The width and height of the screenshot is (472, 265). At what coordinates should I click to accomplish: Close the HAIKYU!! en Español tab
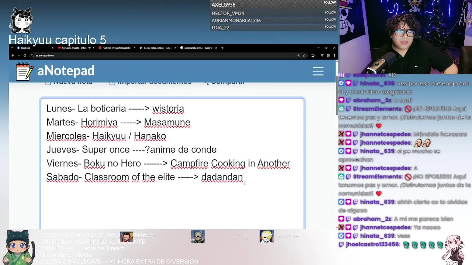click(x=134, y=48)
